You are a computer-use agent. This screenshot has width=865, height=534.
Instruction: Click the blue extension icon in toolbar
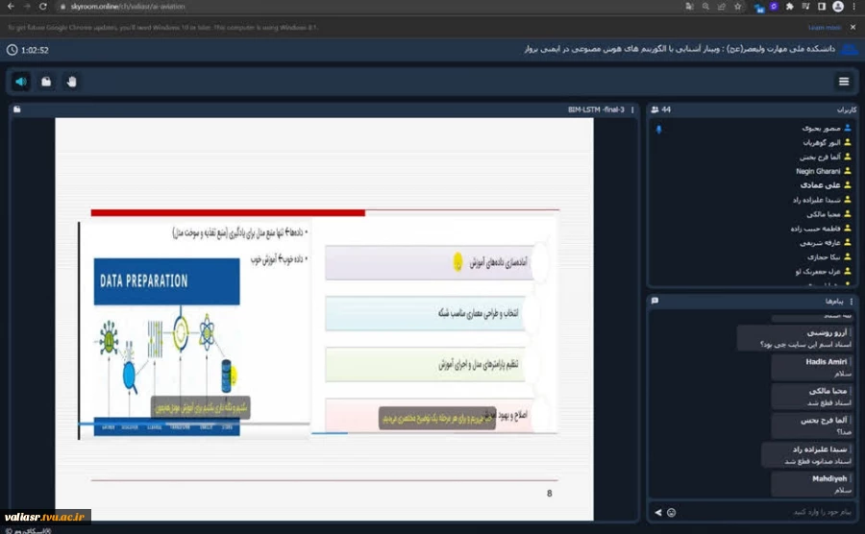pos(759,8)
